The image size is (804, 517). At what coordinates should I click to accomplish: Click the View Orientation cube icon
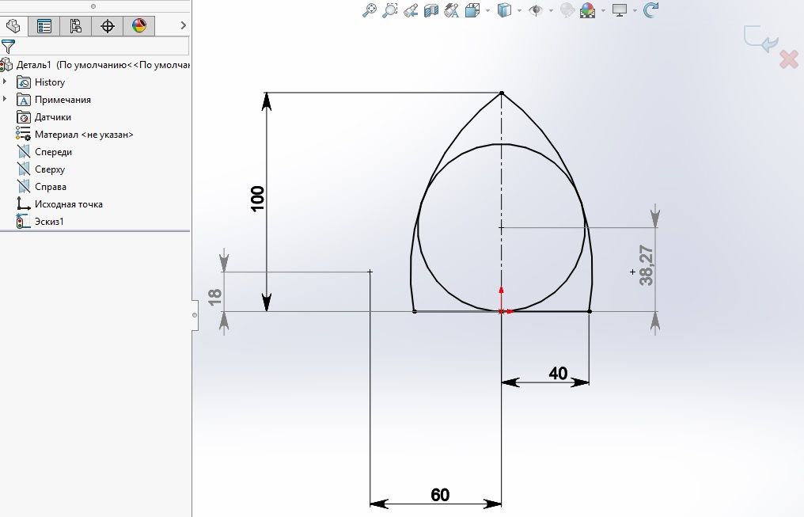pos(472,10)
